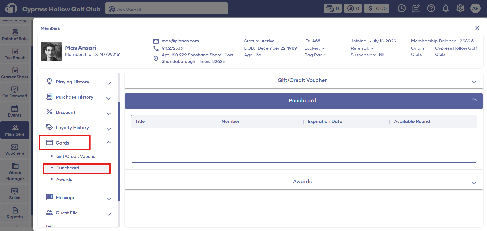
Task: Open Vouchers from the sidebar
Action: 15,150
